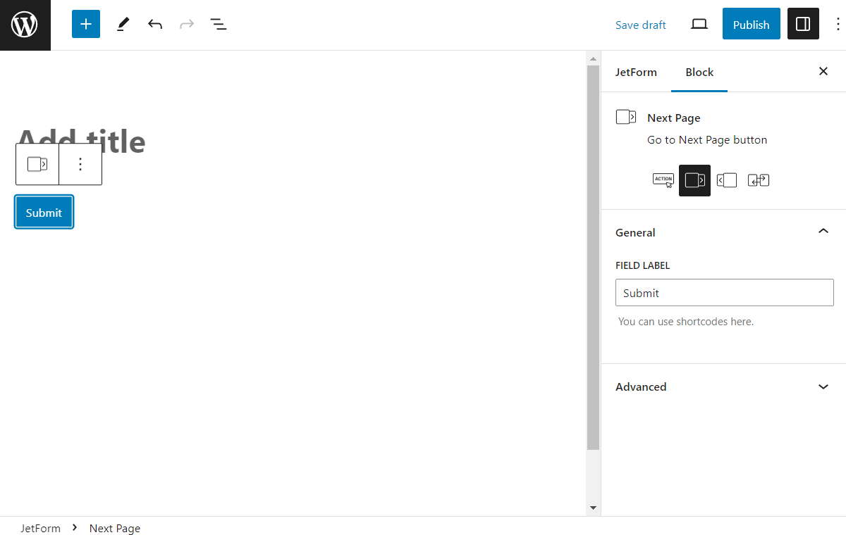Open the block inserter
The width and height of the screenshot is (846, 535).
tap(85, 23)
